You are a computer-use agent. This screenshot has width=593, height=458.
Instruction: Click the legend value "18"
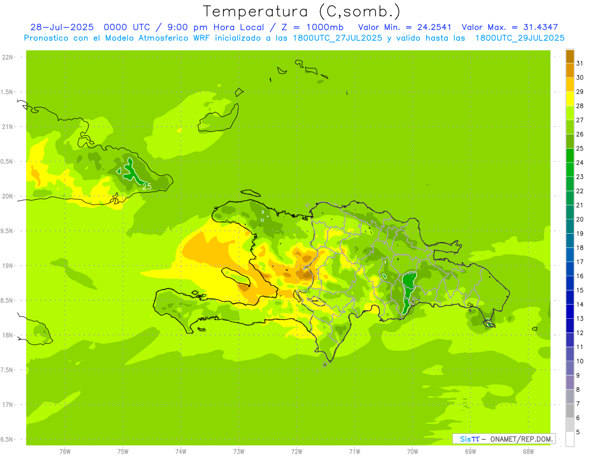click(x=580, y=248)
